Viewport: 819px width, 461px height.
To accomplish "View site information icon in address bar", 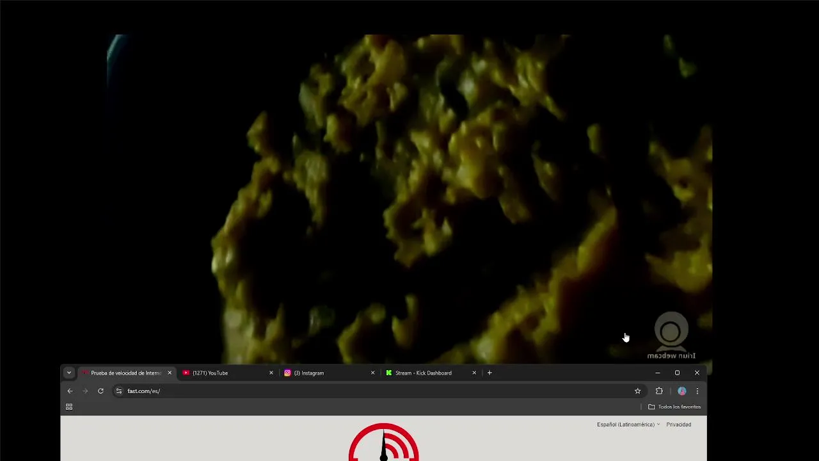I will (119, 391).
